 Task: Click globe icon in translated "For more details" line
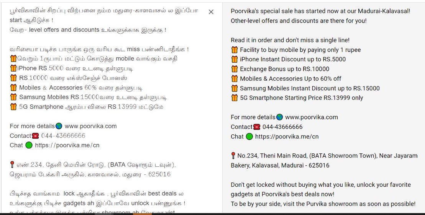coord(279,117)
